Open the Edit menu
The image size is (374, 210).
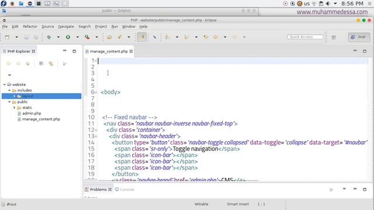pos(15,26)
